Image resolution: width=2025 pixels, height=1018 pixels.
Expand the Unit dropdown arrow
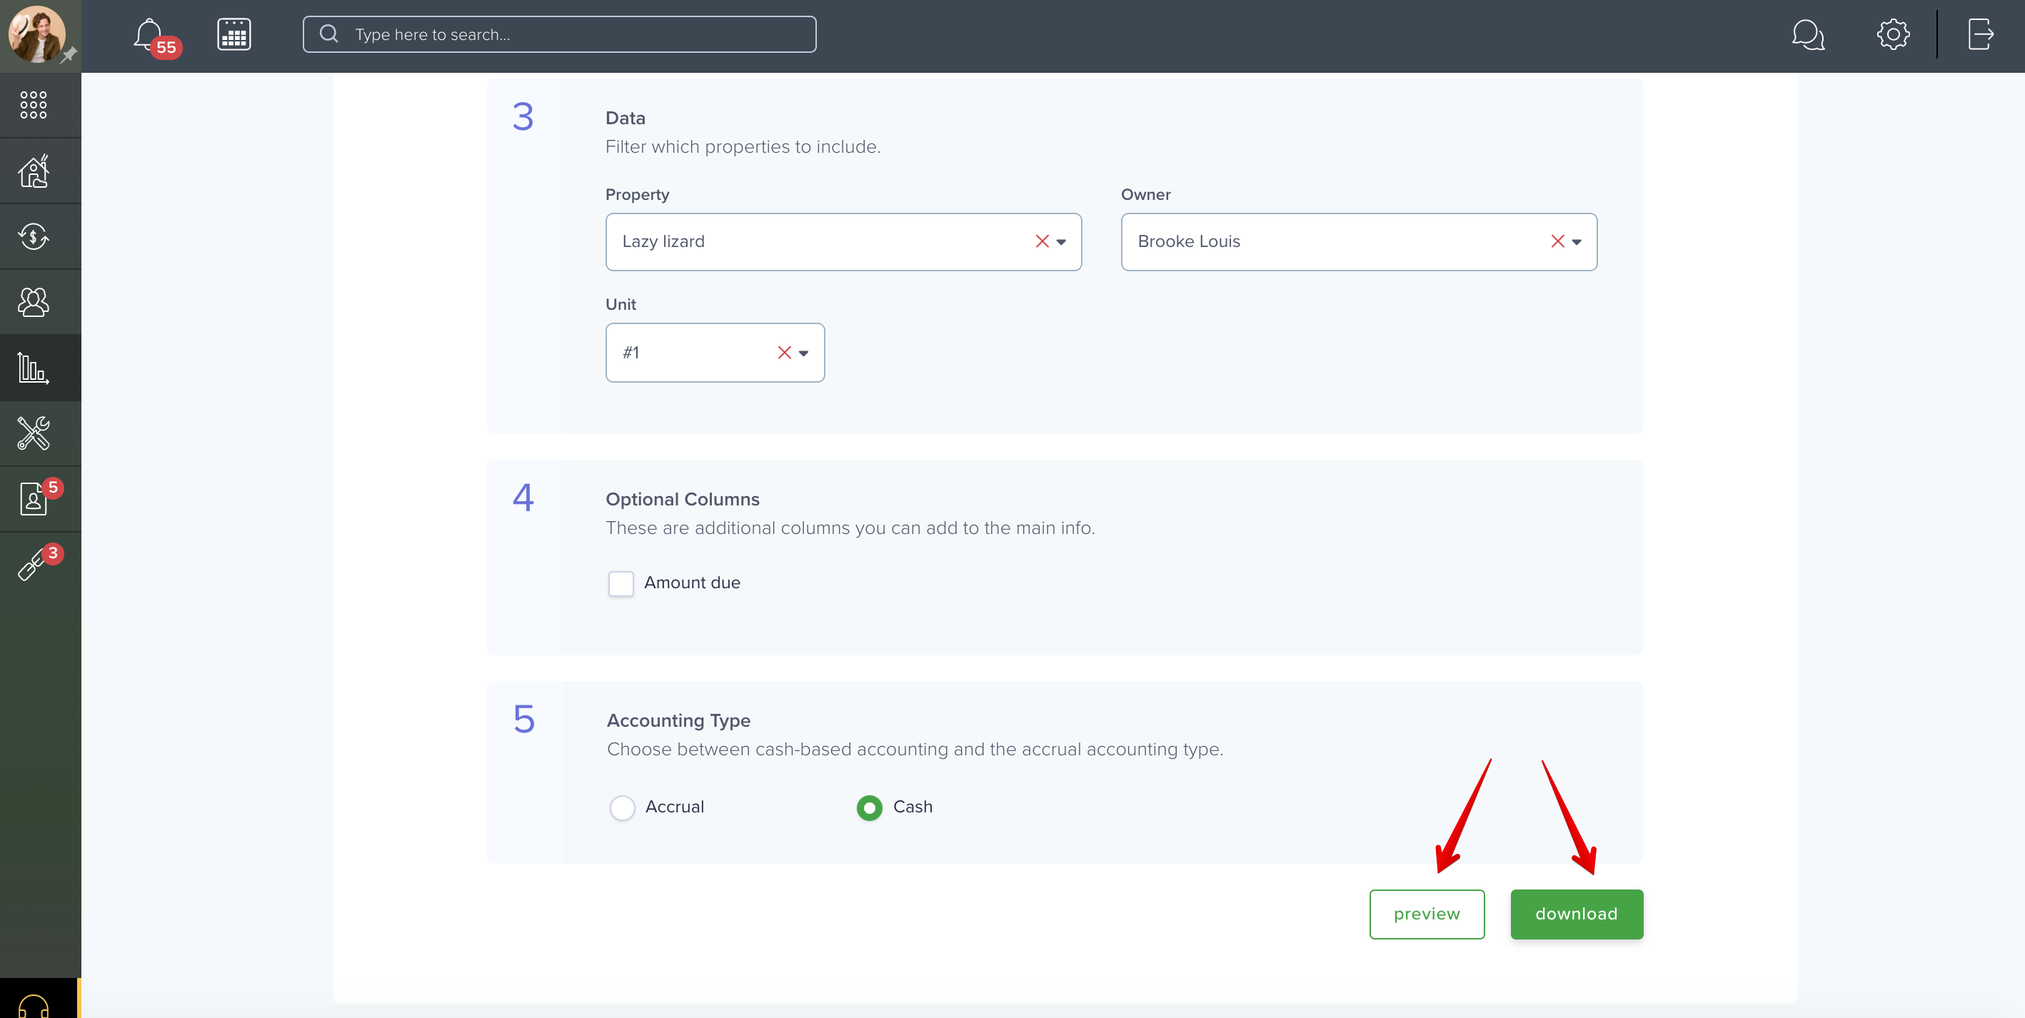pos(803,353)
